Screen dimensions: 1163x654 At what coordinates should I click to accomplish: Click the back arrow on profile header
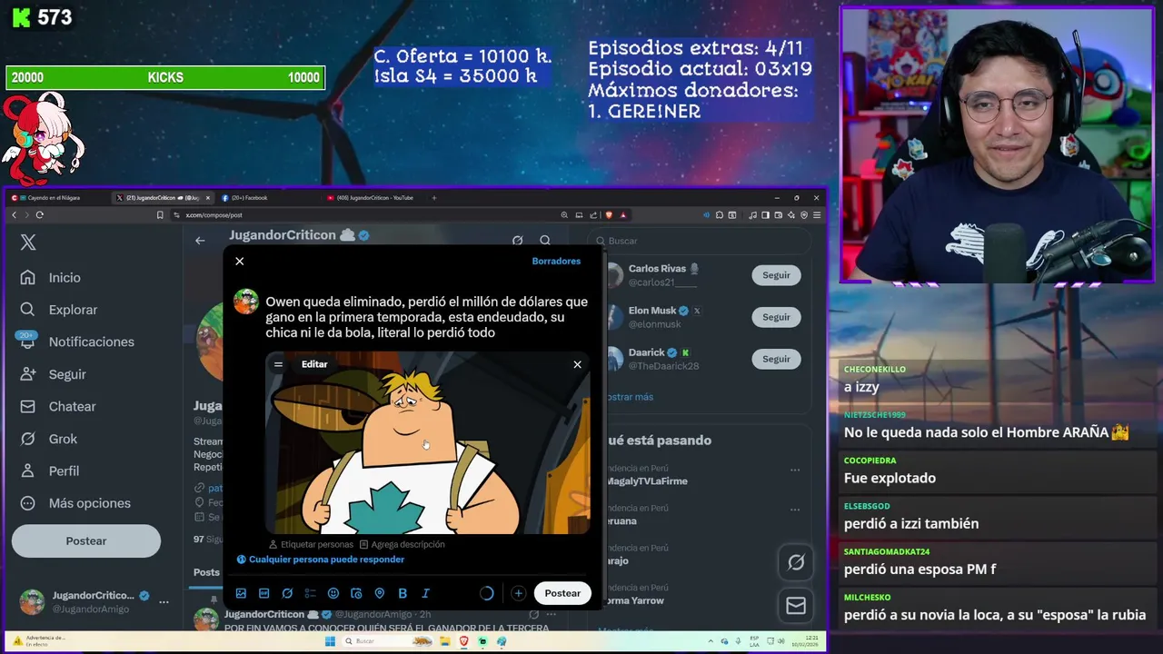(x=200, y=241)
